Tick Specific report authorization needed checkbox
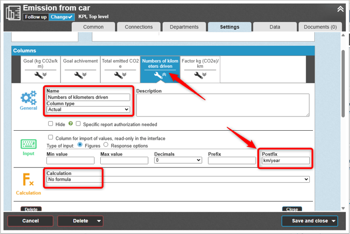This screenshot has height=234, width=350. [x=78, y=124]
